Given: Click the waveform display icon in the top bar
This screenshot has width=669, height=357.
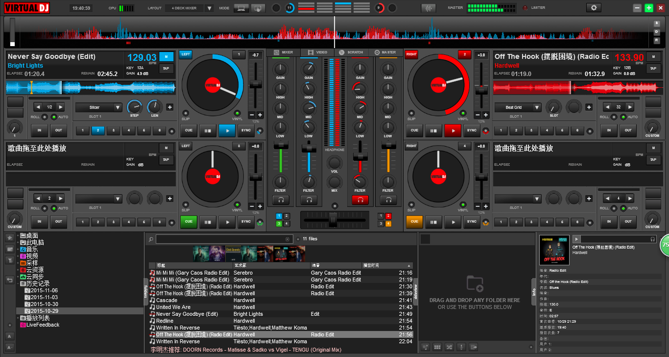Looking at the screenshot, I should (x=428, y=8).
